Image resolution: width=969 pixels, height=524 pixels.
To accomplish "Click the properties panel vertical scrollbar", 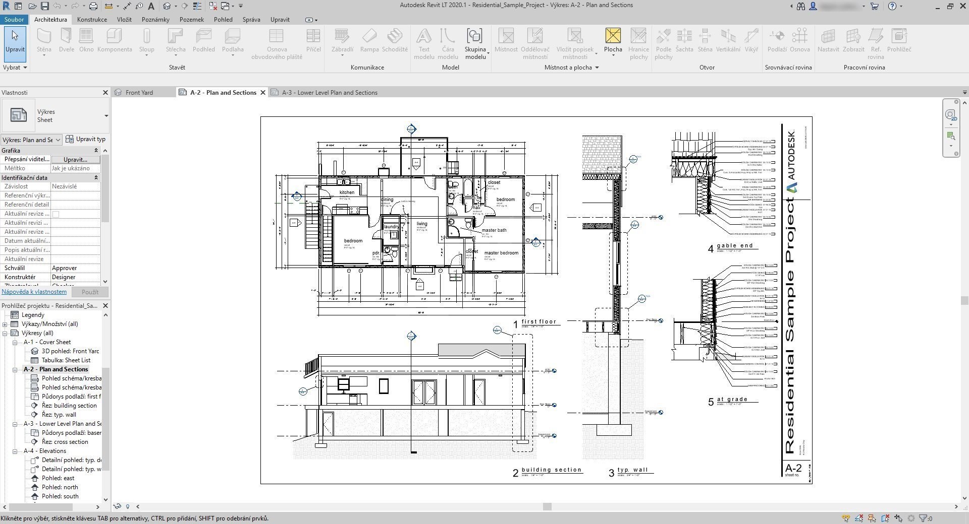I will (x=105, y=188).
